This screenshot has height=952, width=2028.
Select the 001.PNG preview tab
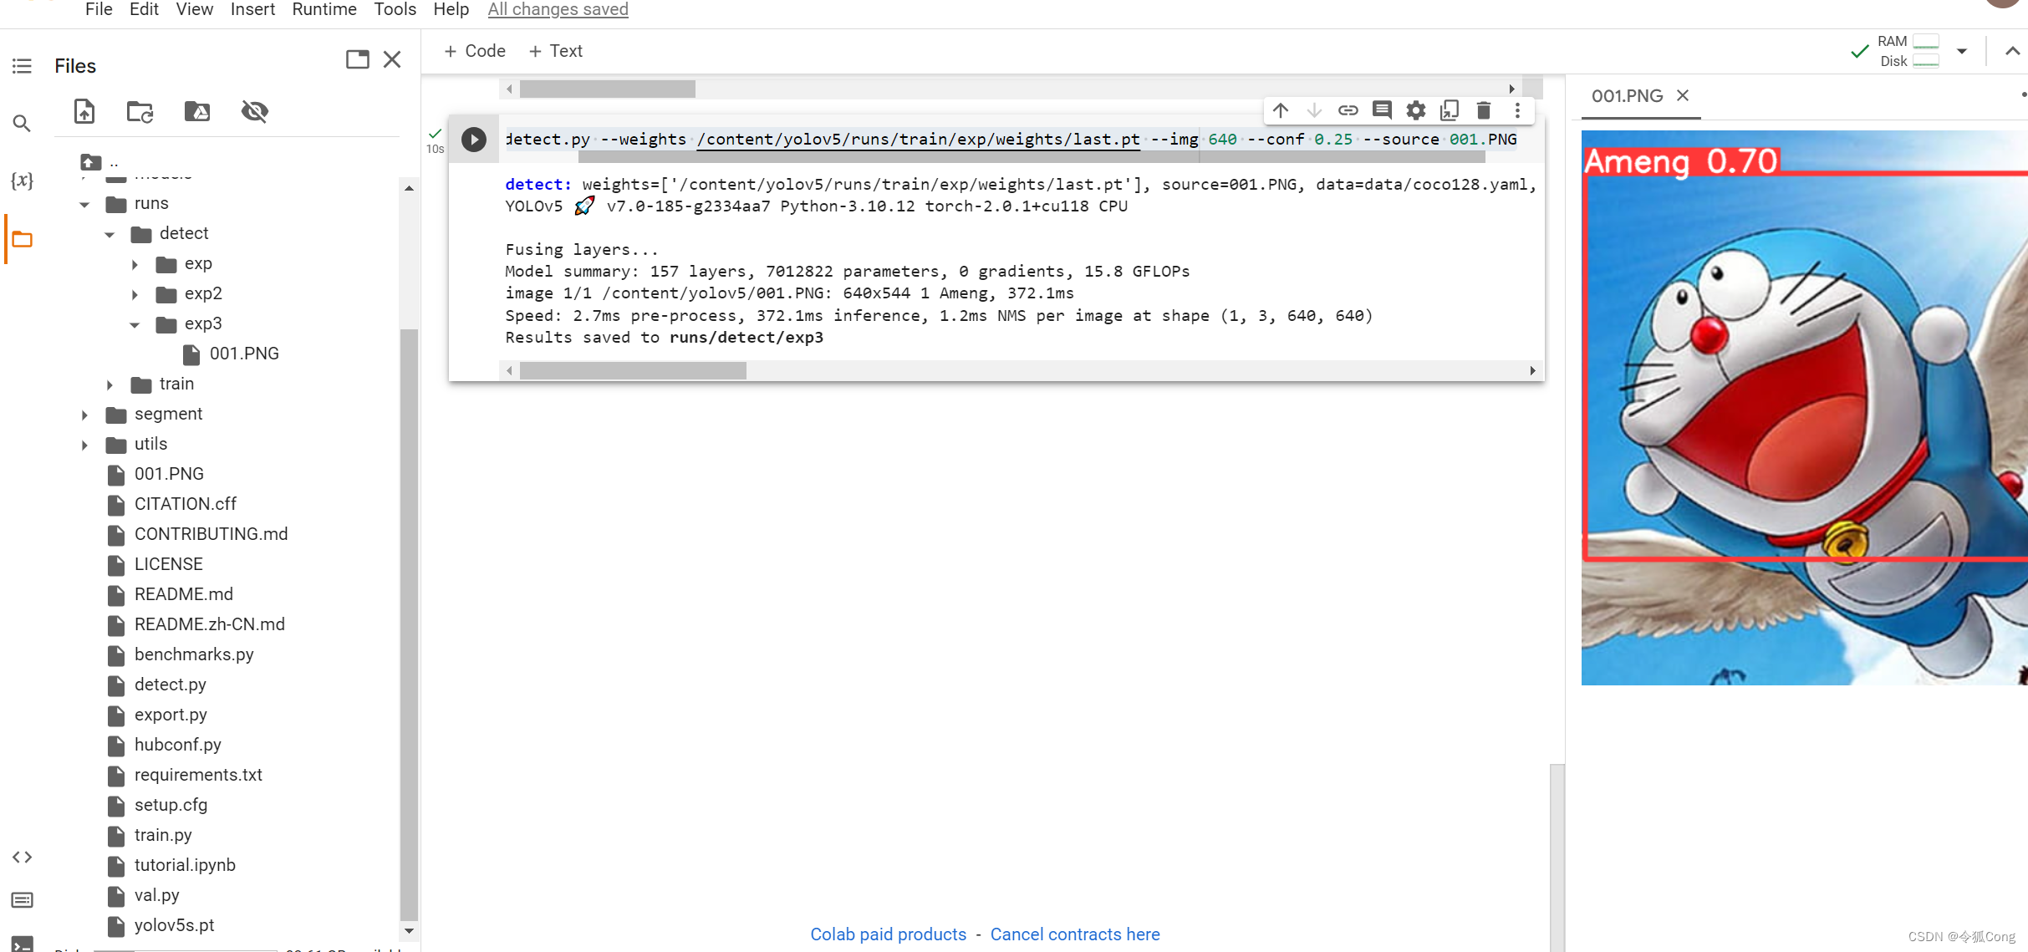coord(1627,95)
